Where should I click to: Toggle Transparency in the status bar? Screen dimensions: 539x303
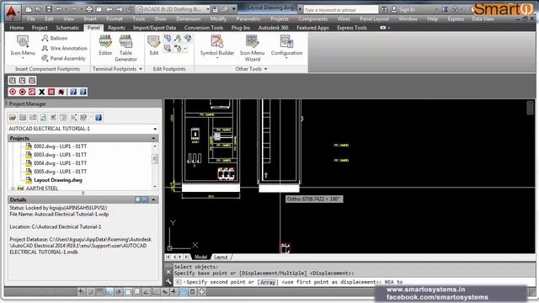tap(183, 292)
